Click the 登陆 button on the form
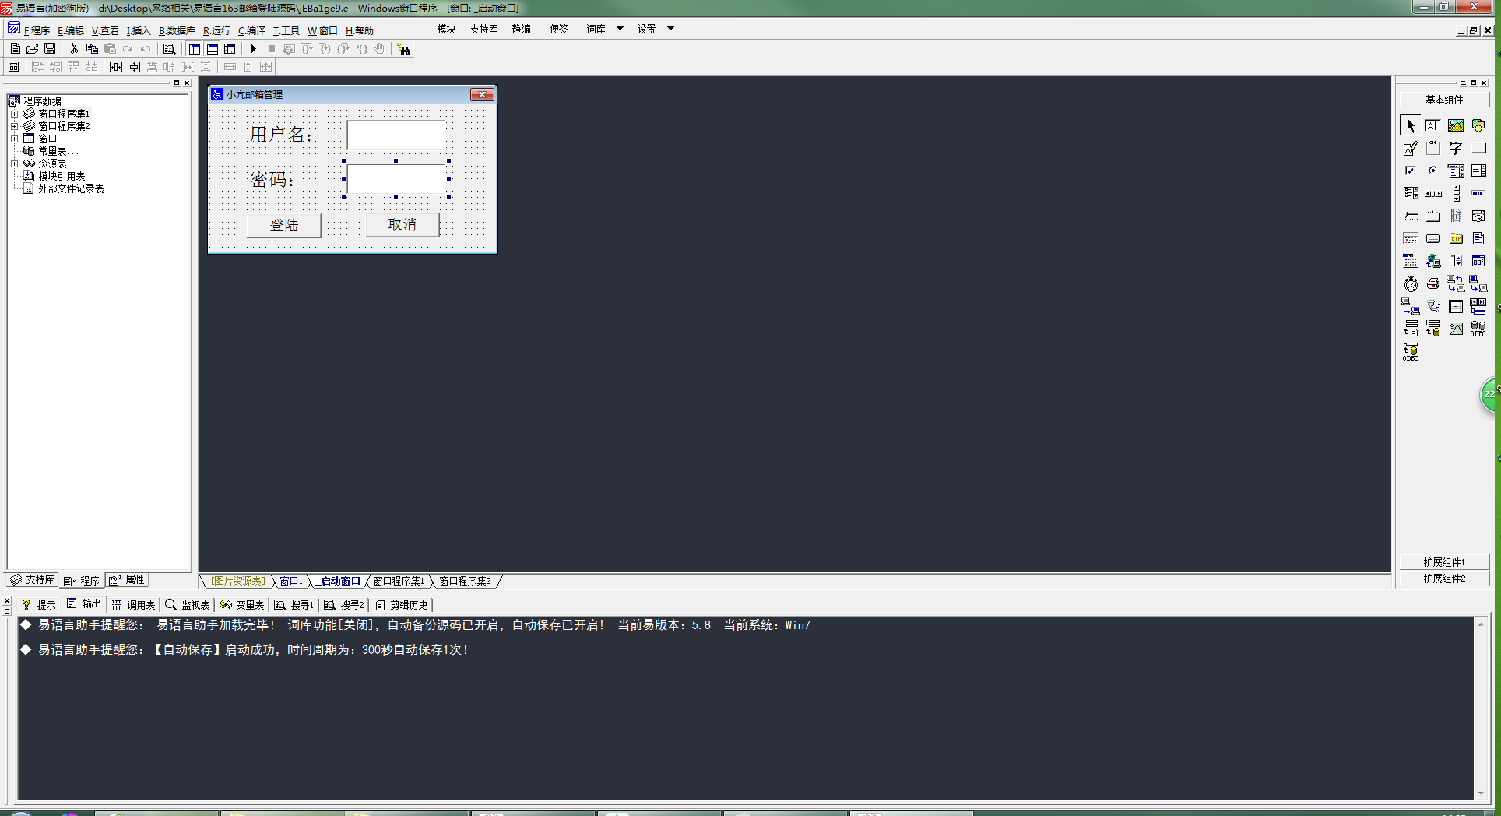 (284, 225)
